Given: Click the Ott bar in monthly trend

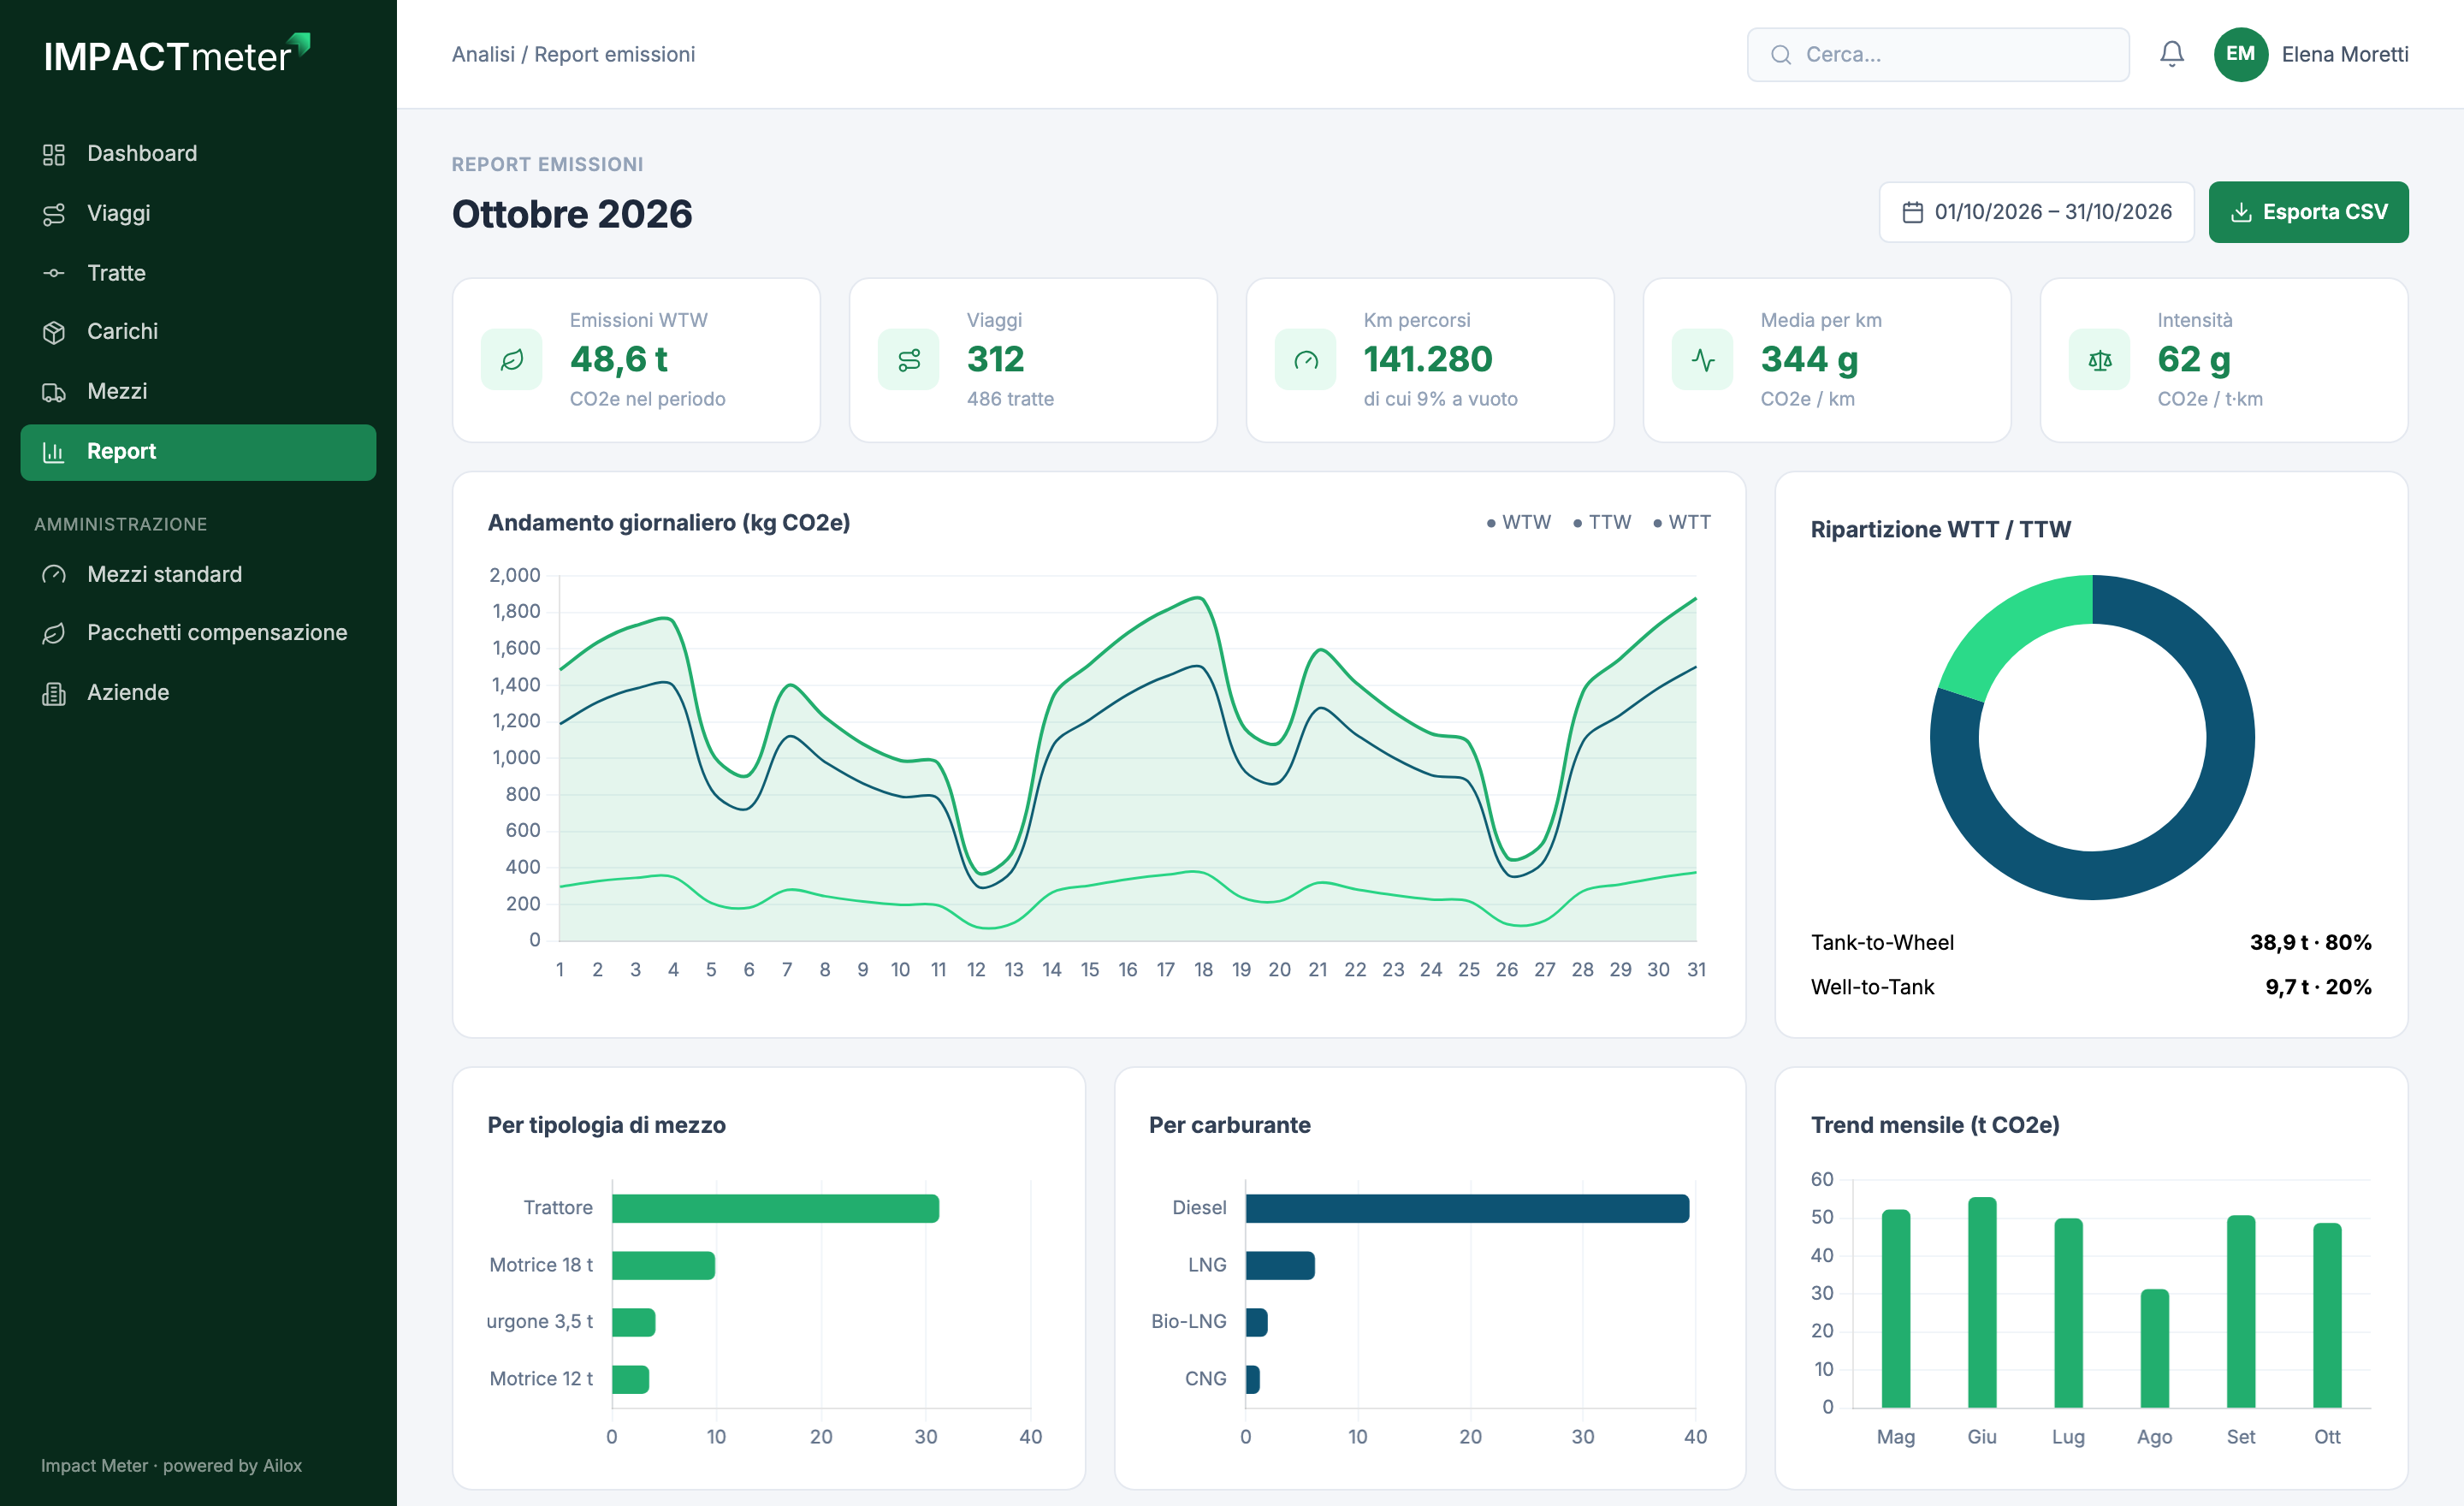Looking at the screenshot, I should click(x=2327, y=1315).
